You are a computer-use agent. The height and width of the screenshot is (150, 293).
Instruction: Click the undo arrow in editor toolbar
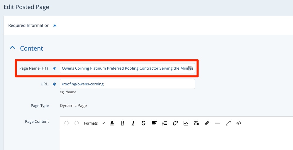pyautogui.click(x=67, y=123)
